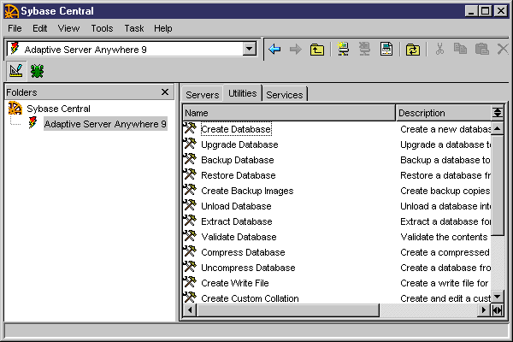513x342 pixels.
Task: Close the Folders pane
Action: click(x=165, y=92)
